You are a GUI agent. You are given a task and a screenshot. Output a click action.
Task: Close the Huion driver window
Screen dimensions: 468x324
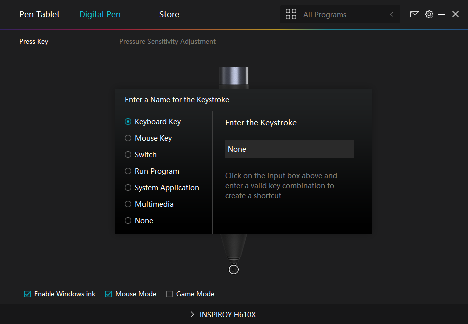point(455,14)
